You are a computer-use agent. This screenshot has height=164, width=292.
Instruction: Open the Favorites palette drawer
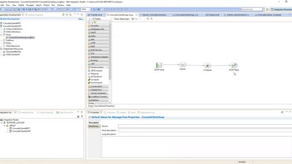98,26
